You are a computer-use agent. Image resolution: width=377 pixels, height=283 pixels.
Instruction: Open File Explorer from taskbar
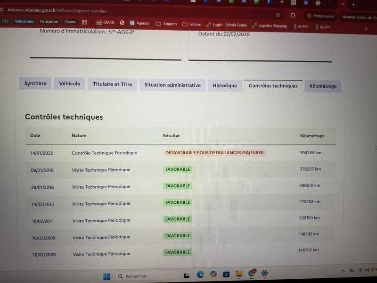[x=239, y=274]
